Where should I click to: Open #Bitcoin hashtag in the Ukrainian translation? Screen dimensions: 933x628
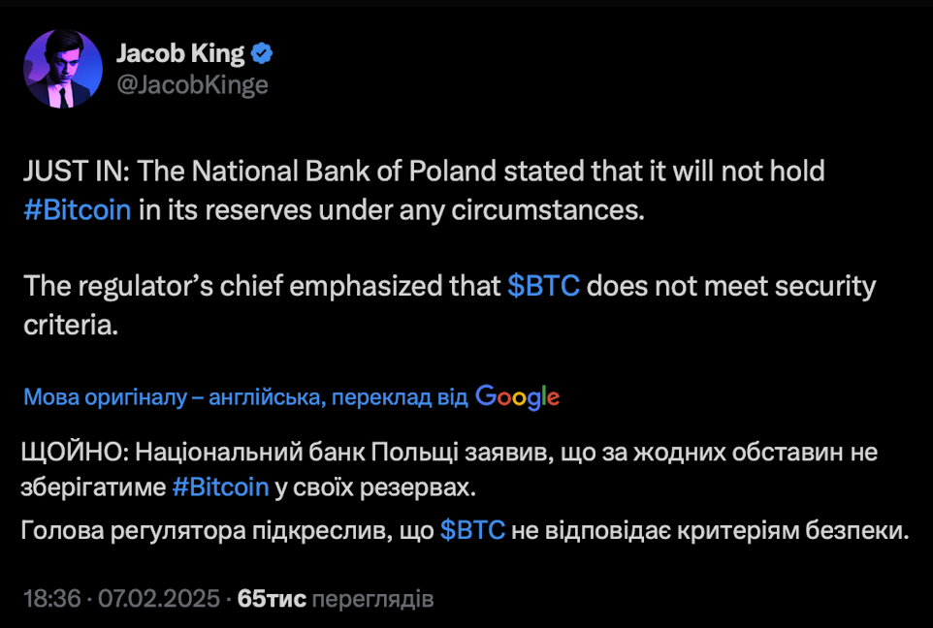[220, 487]
